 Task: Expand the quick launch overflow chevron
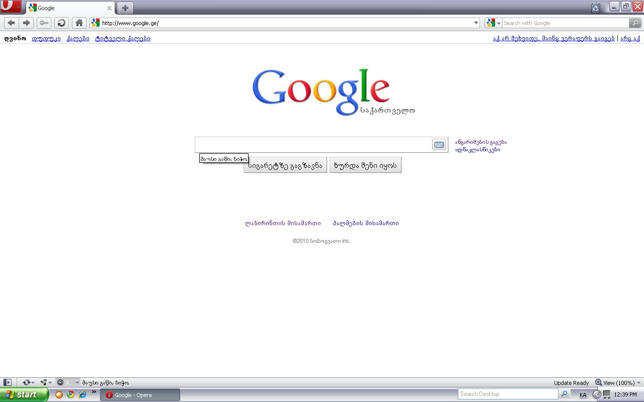point(94,392)
